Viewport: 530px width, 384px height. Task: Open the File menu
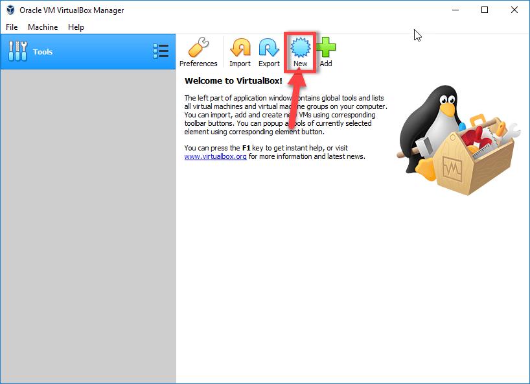(x=12, y=27)
